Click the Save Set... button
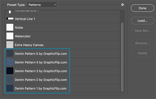The width and height of the screenshot is (156, 99). (142, 31)
